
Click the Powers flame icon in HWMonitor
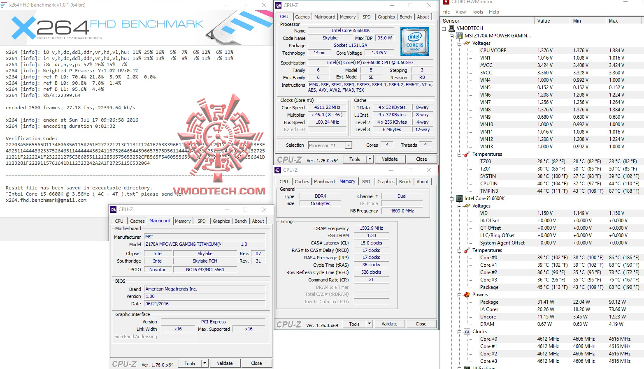466,295
